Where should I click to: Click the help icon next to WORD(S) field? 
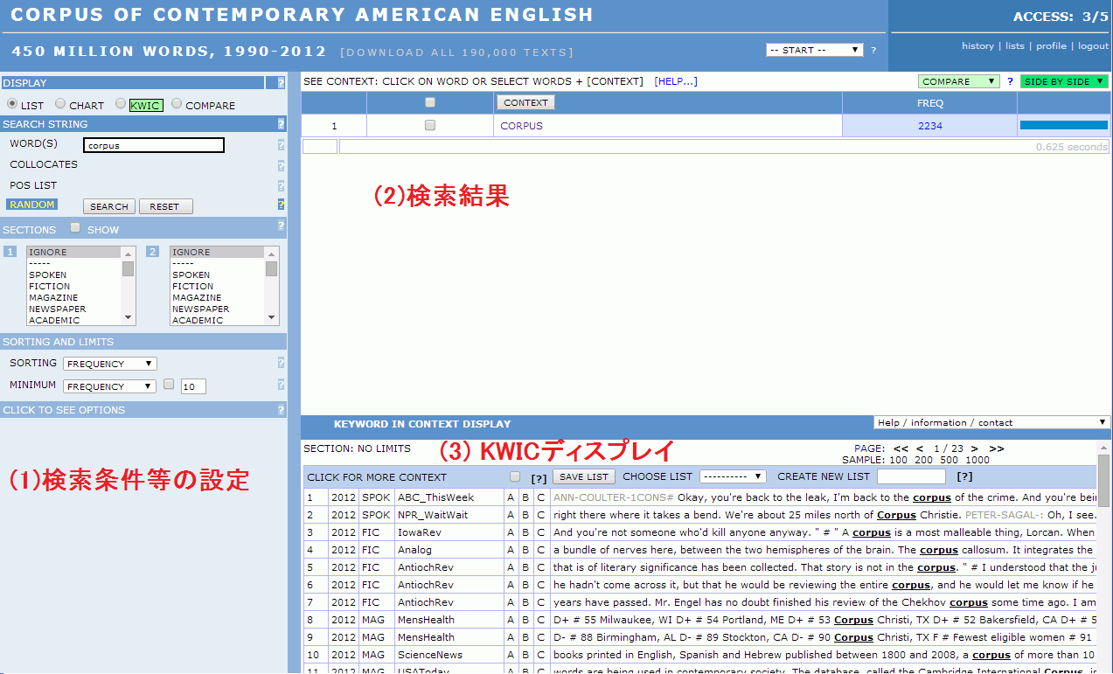click(x=281, y=145)
